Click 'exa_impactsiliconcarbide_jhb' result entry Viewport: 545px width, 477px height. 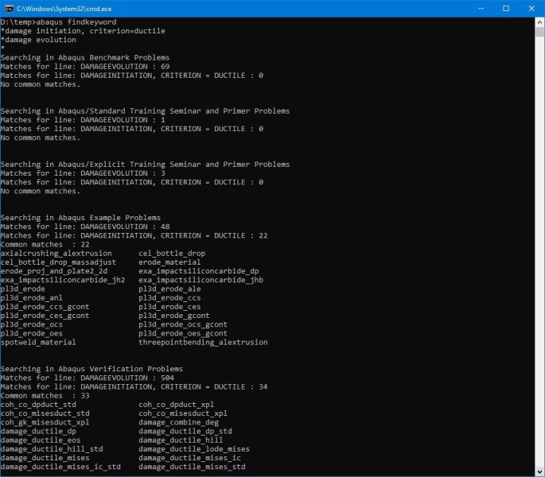pyautogui.click(x=200, y=280)
